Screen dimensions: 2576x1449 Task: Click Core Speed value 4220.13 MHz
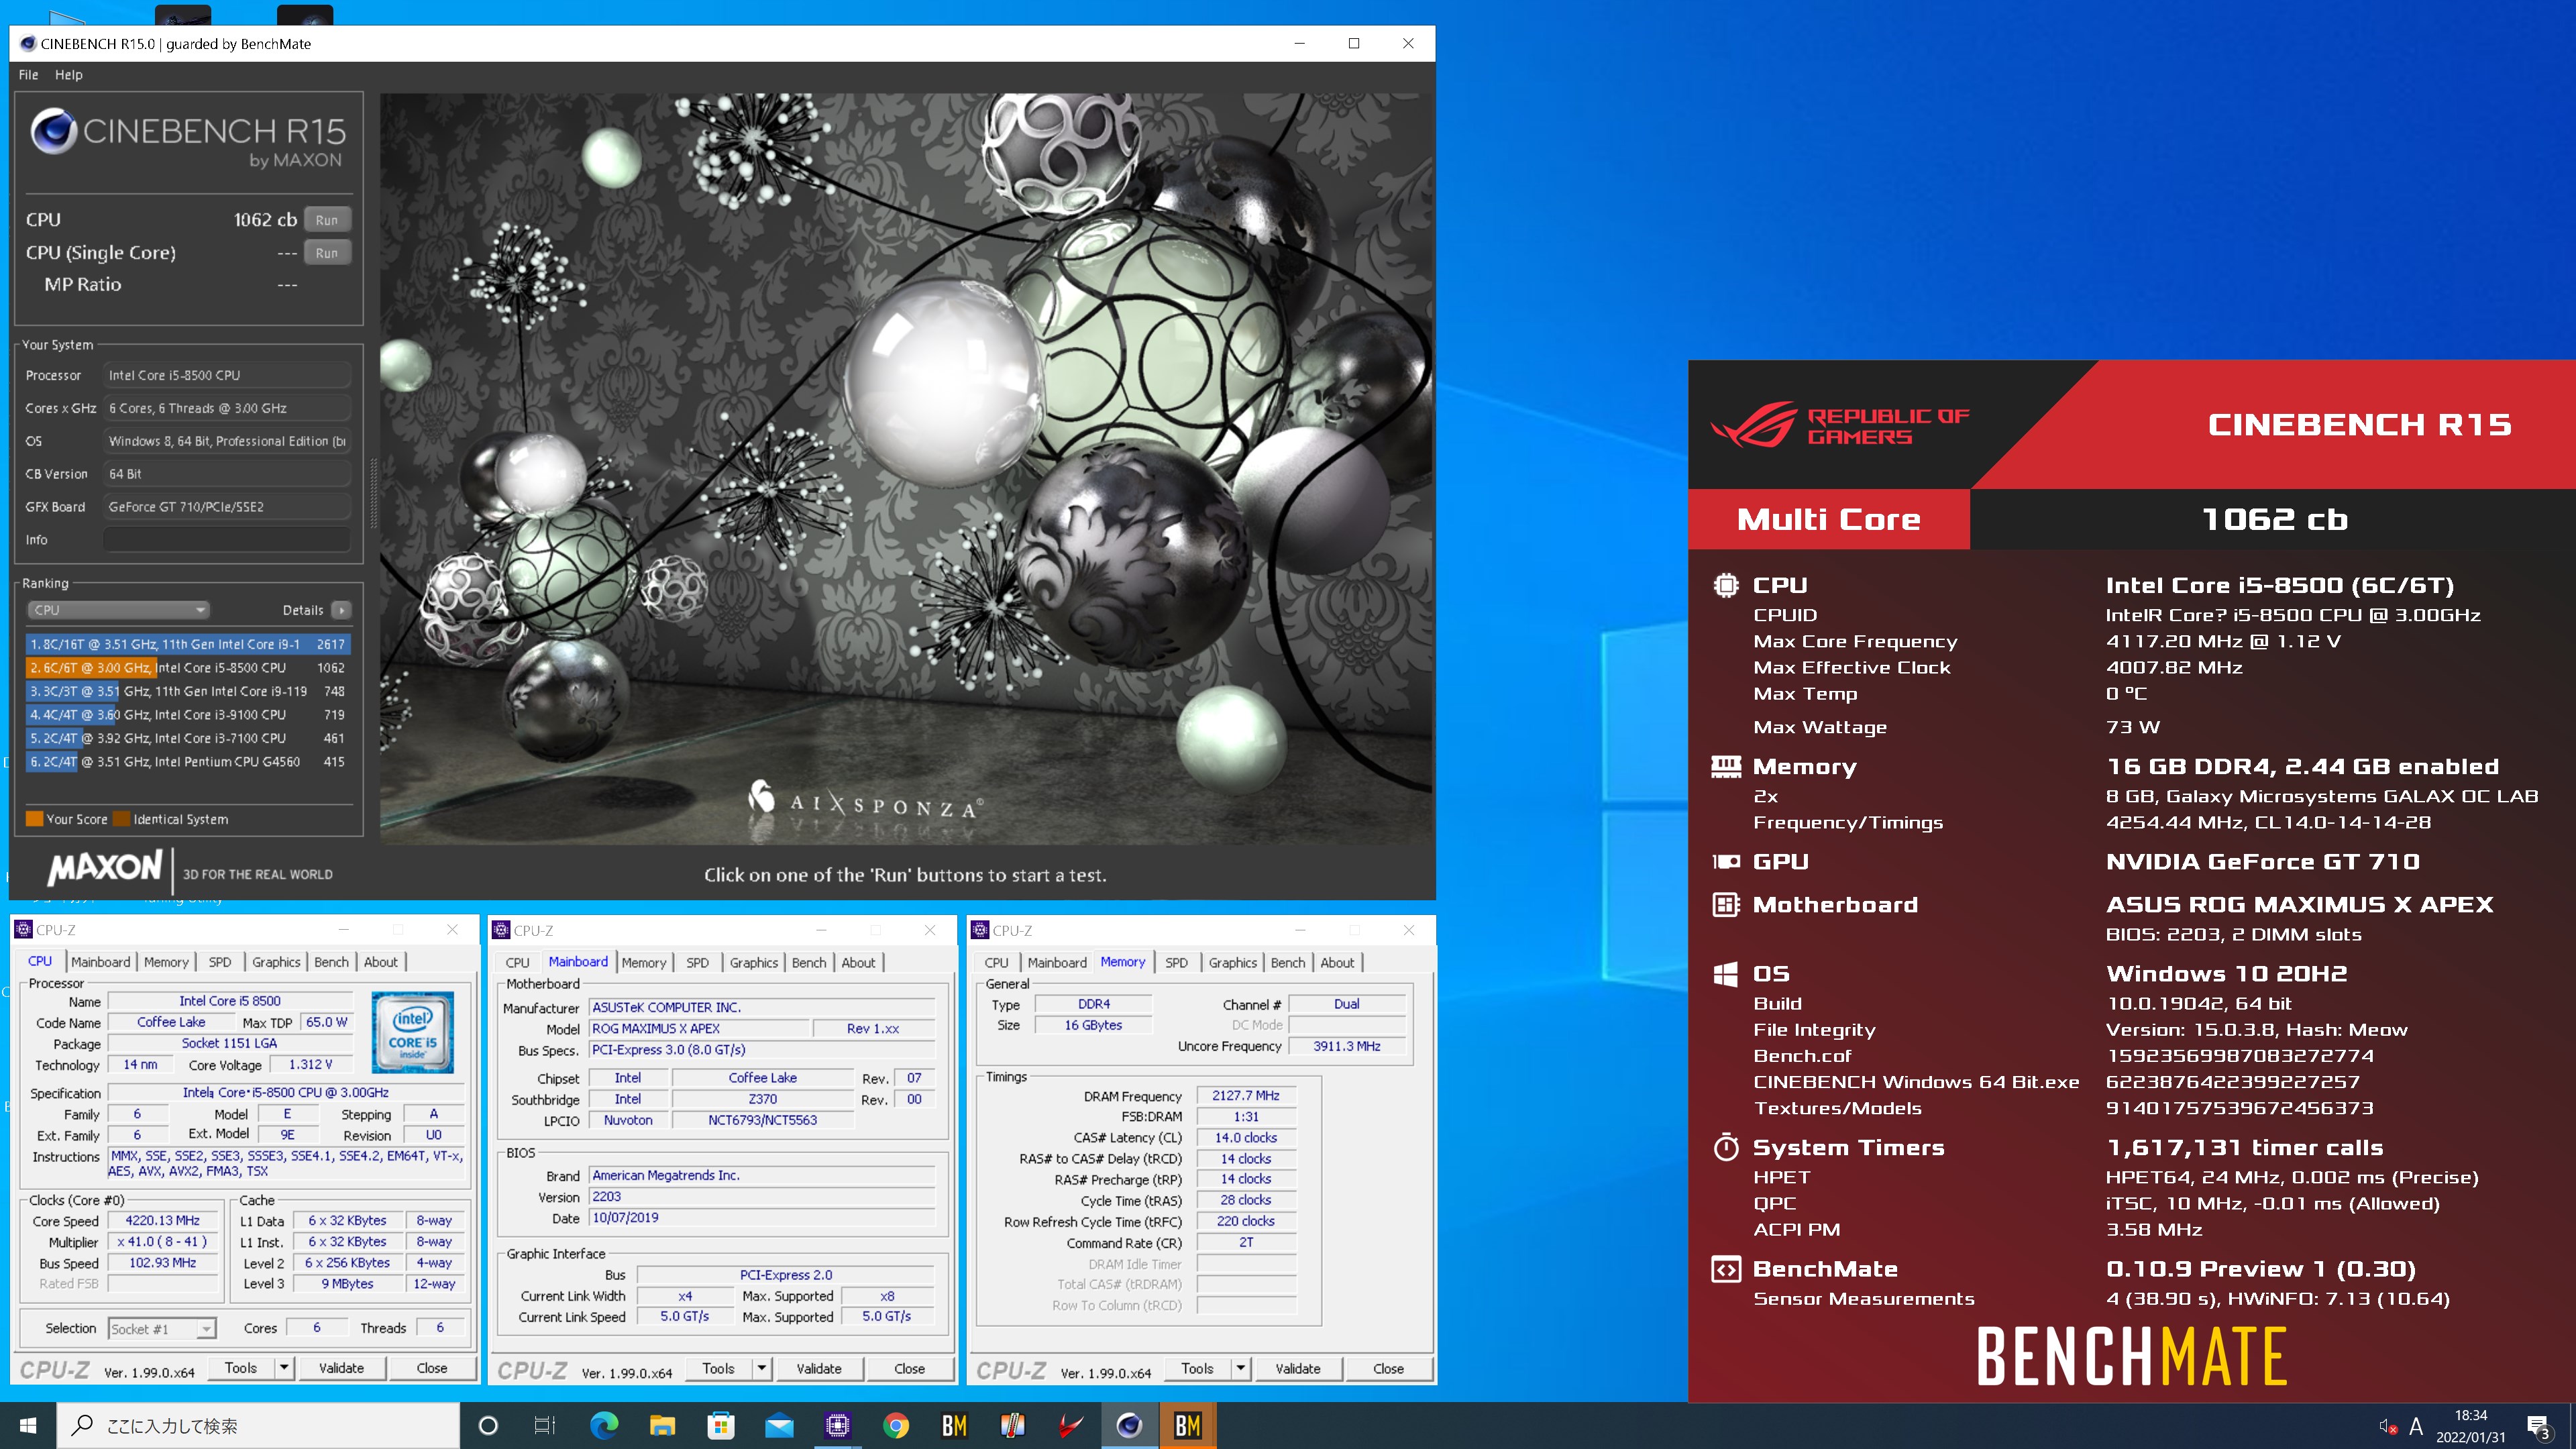(x=162, y=1220)
